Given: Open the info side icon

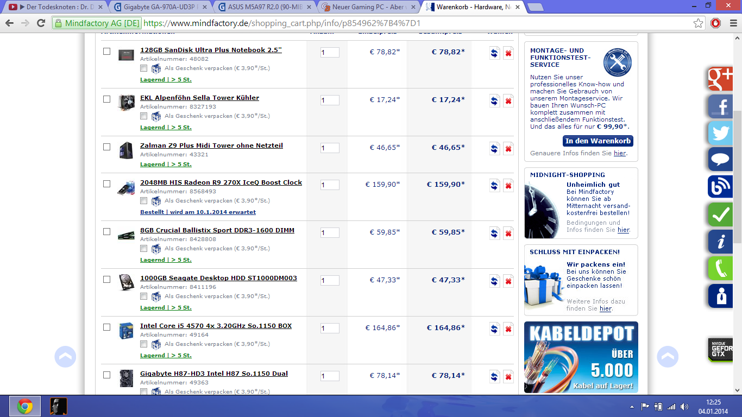Looking at the screenshot, I should tap(721, 242).
